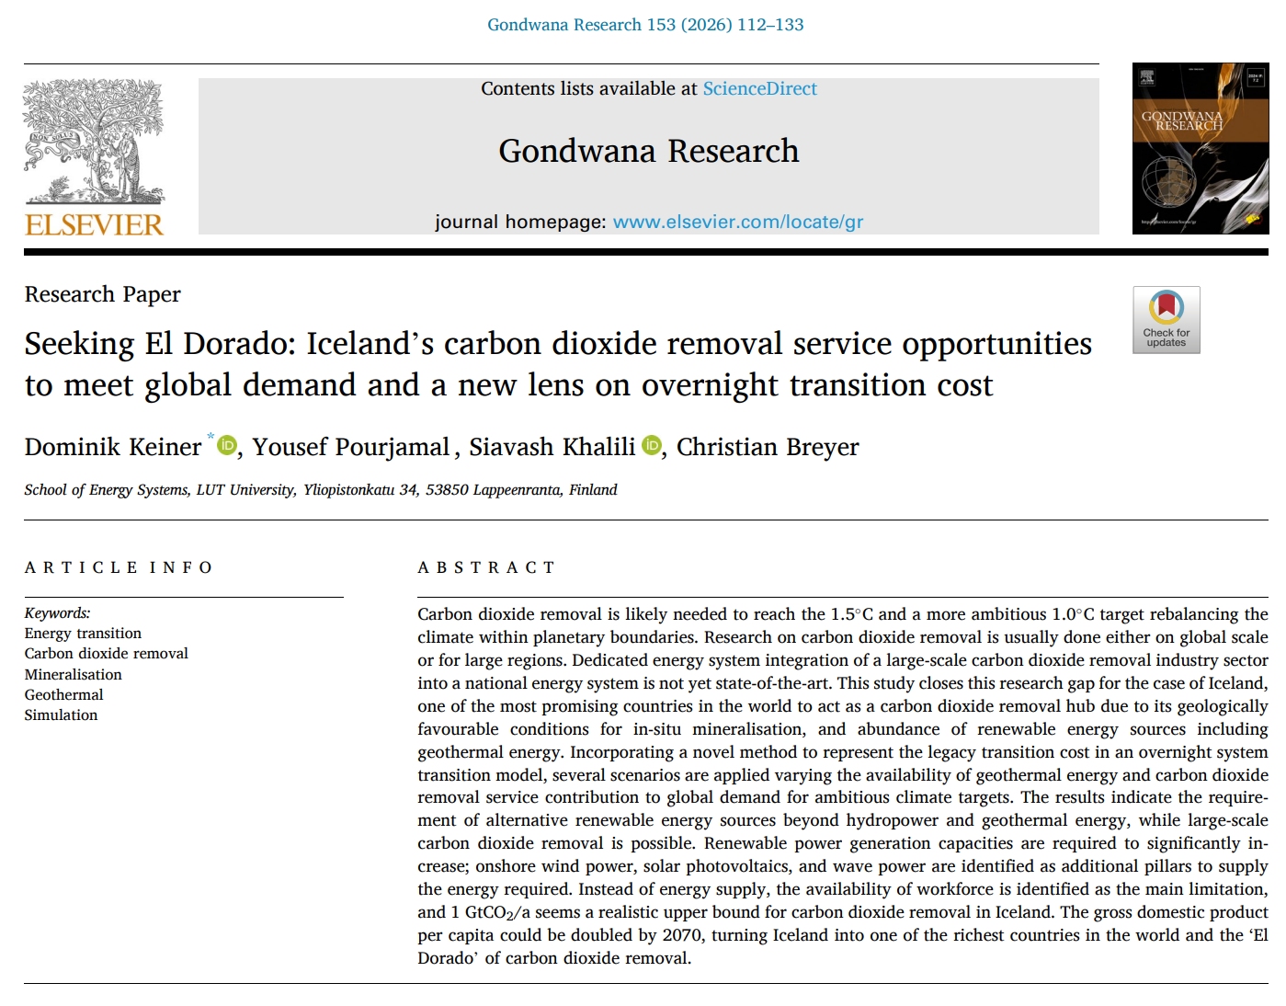Select the keyword "Mineralisation"

point(73,674)
